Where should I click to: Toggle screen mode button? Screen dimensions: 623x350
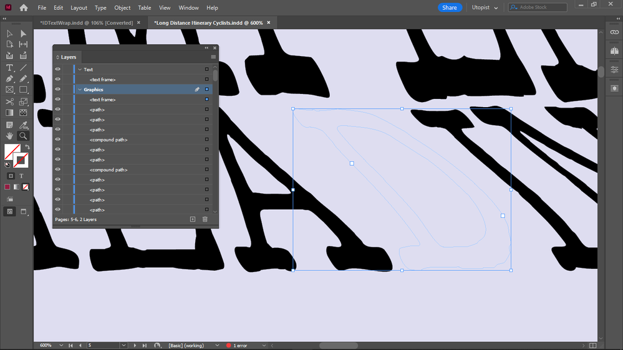point(24,212)
